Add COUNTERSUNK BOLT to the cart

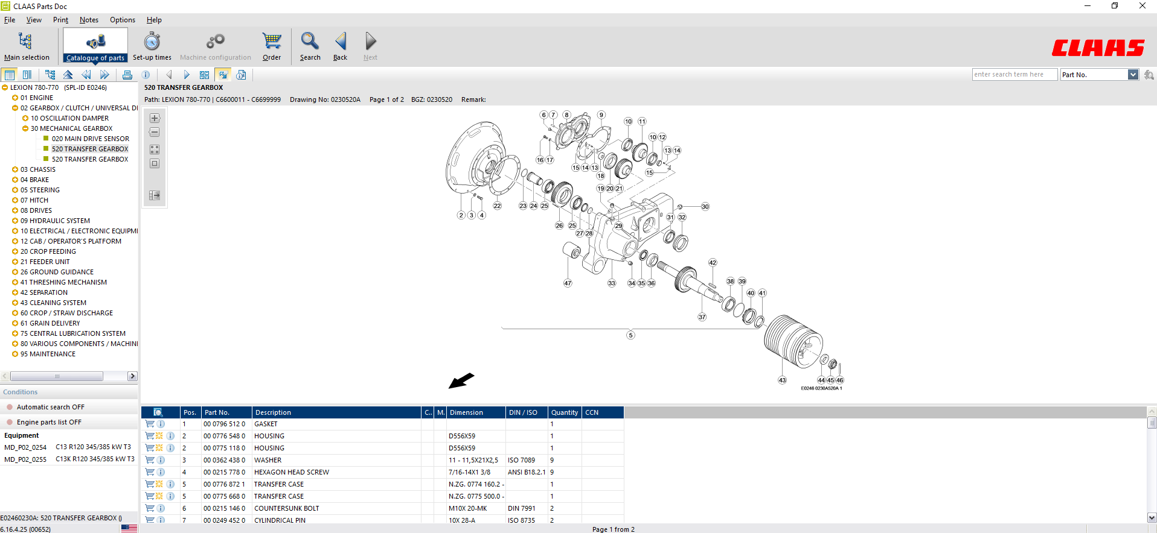tap(150, 508)
